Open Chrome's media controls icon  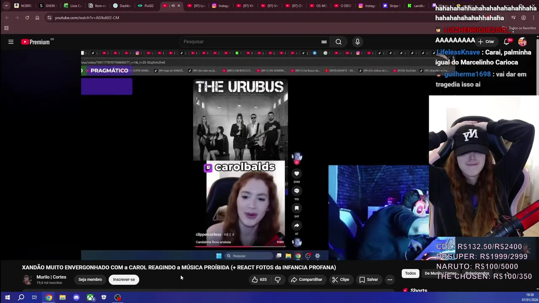[513, 18]
